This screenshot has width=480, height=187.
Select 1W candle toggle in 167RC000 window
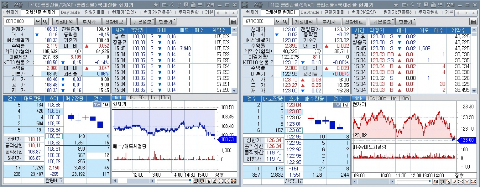pos(336,105)
